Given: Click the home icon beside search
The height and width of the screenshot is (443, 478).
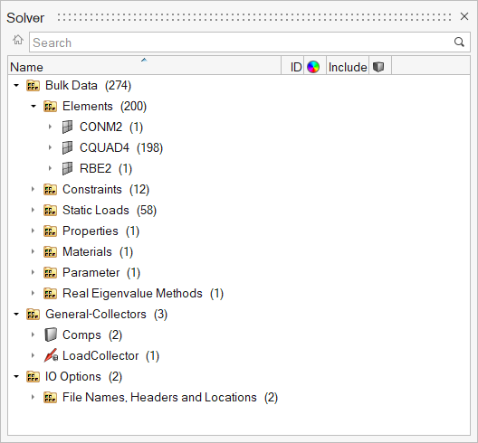Looking at the screenshot, I should tap(18, 40).
